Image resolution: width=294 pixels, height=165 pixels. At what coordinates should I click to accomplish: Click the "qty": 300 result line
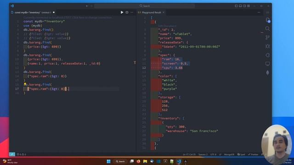[x=176, y=127]
